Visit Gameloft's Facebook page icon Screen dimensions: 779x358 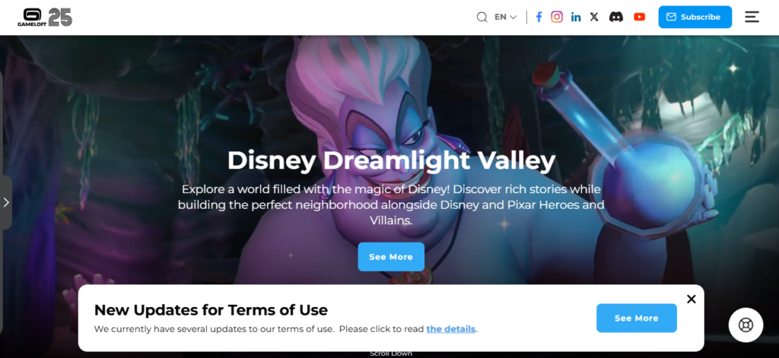tap(539, 17)
